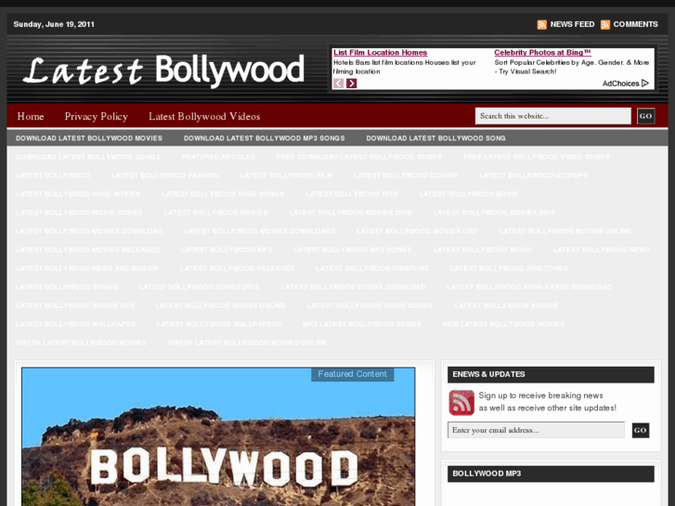The image size is (675, 506).
Task: Open the NEWS FEED link
Action: pos(572,24)
